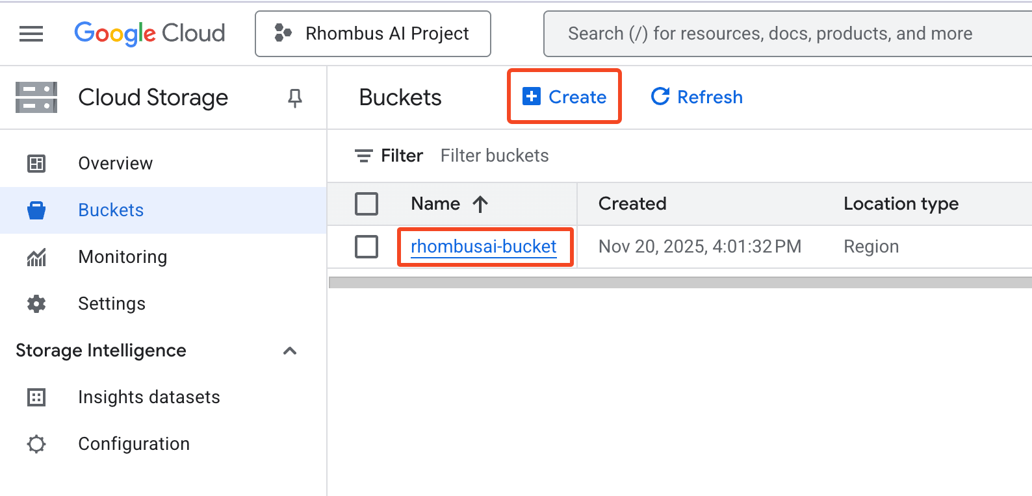The height and width of the screenshot is (496, 1032).
Task: Click the Configuration icon
Action: (x=36, y=444)
